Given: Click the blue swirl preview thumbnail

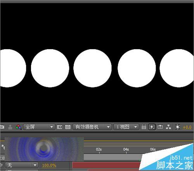Looking at the screenshot, I should [x=44, y=149].
